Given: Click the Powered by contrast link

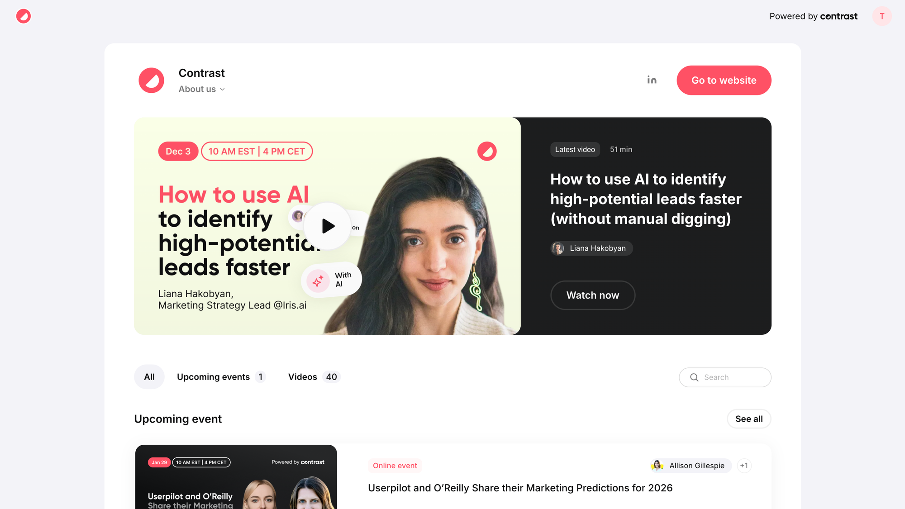Looking at the screenshot, I should coord(814,16).
